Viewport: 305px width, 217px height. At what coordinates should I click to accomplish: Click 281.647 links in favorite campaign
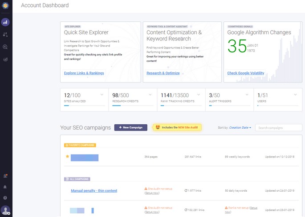(x=193, y=157)
